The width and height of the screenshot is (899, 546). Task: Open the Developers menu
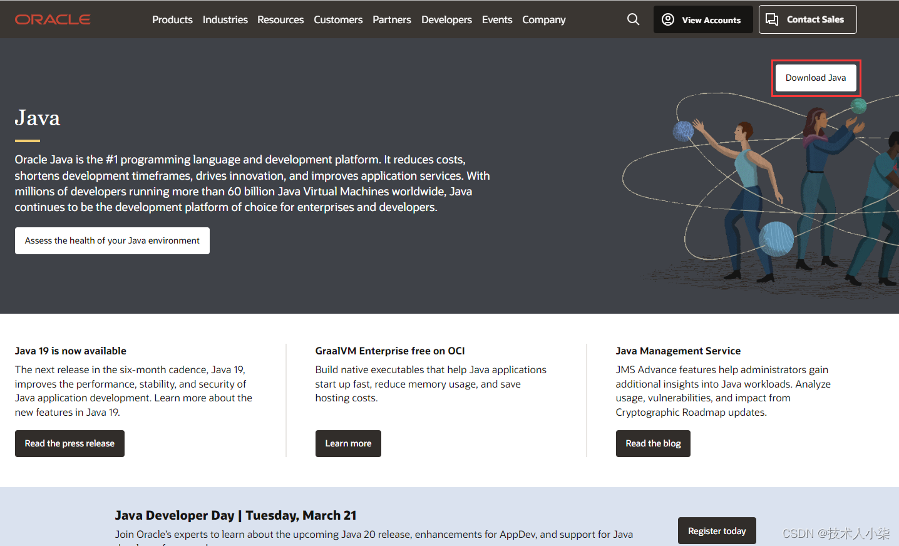pyautogui.click(x=446, y=19)
